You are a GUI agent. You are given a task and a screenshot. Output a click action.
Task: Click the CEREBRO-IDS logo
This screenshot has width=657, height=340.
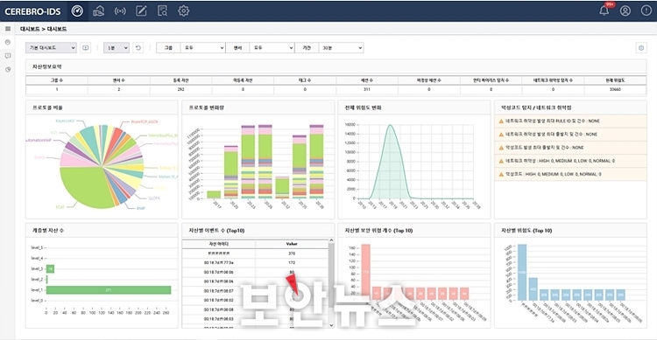click(32, 11)
